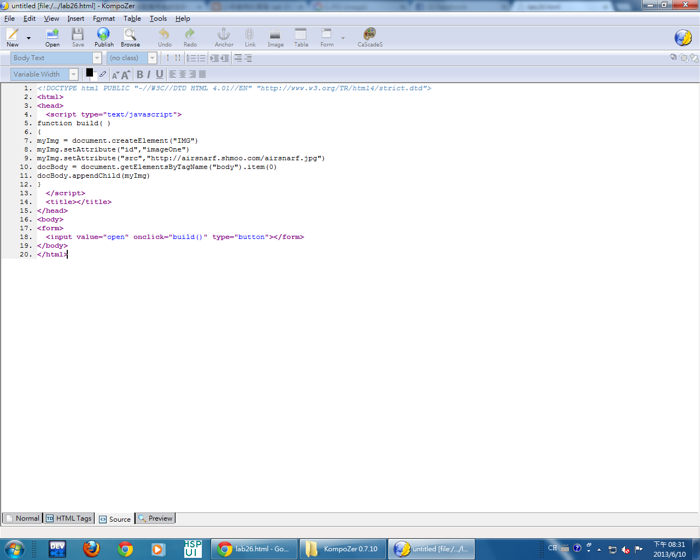Click the definition description icon
This screenshot has width=700, height=560.
(248, 58)
